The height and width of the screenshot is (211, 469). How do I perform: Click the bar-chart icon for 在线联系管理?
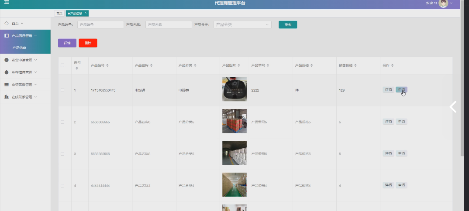pos(7,97)
